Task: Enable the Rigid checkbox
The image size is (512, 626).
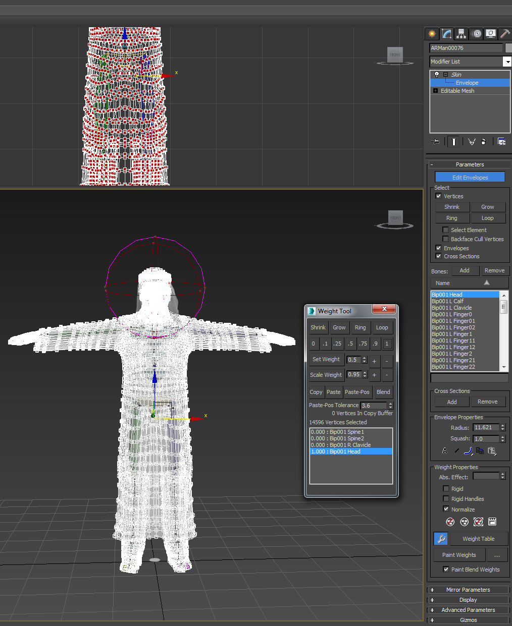Action: click(x=446, y=488)
